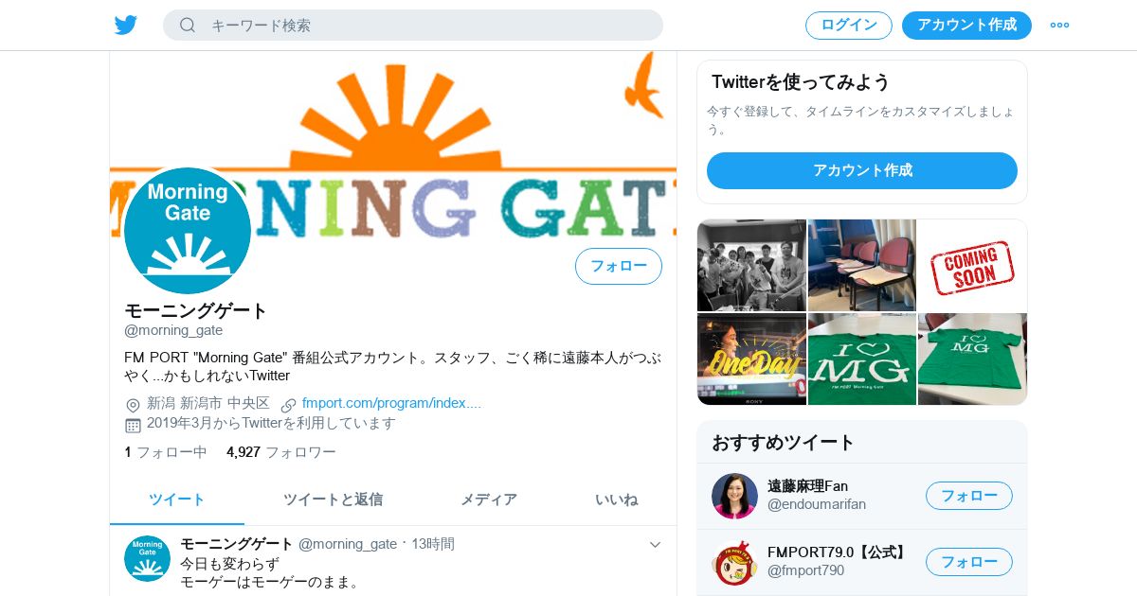The height and width of the screenshot is (596, 1137).
Task: Follow the モーニングゲート account
Action: click(619, 266)
